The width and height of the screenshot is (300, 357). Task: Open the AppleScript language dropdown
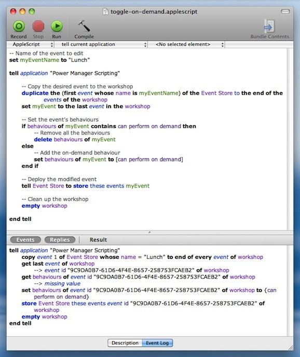pyautogui.click(x=31, y=44)
